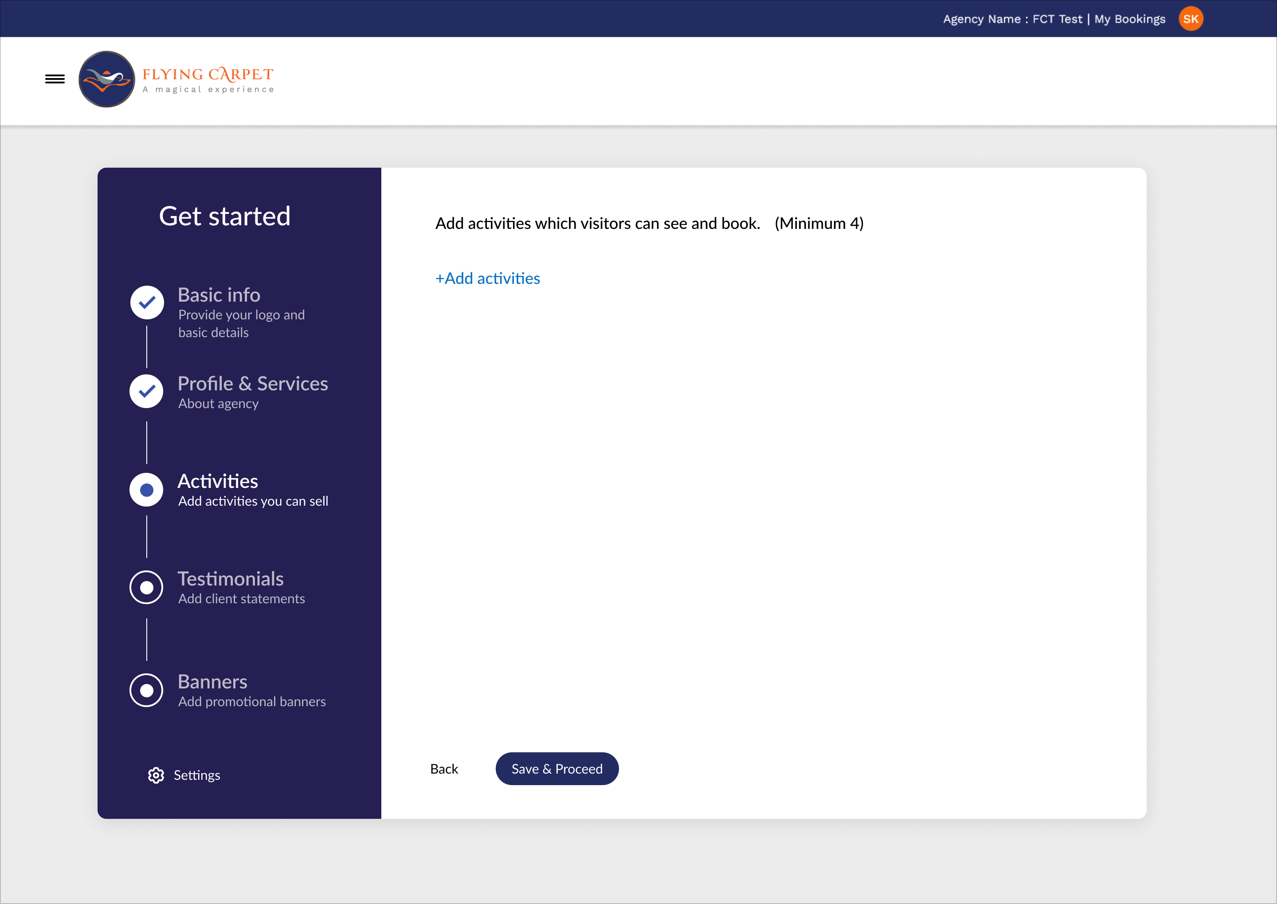Open My Bookings link
This screenshot has width=1277, height=904.
[1129, 19]
